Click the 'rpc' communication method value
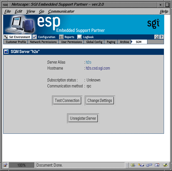 click(x=89, y=86)
